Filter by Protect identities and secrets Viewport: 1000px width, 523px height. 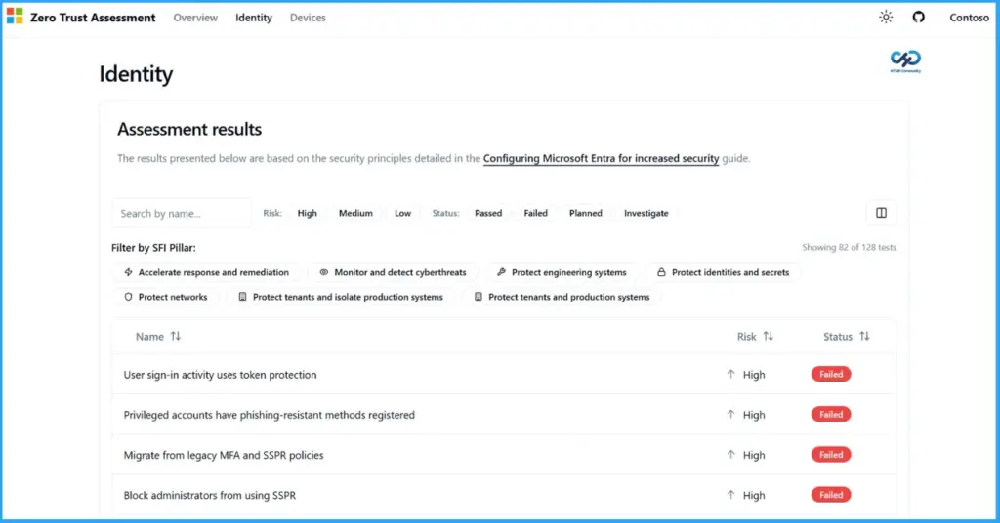(723, 272)
